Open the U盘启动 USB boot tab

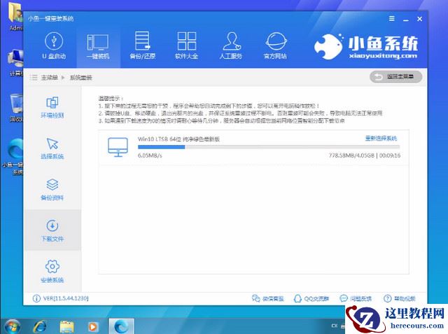(54, 46)
